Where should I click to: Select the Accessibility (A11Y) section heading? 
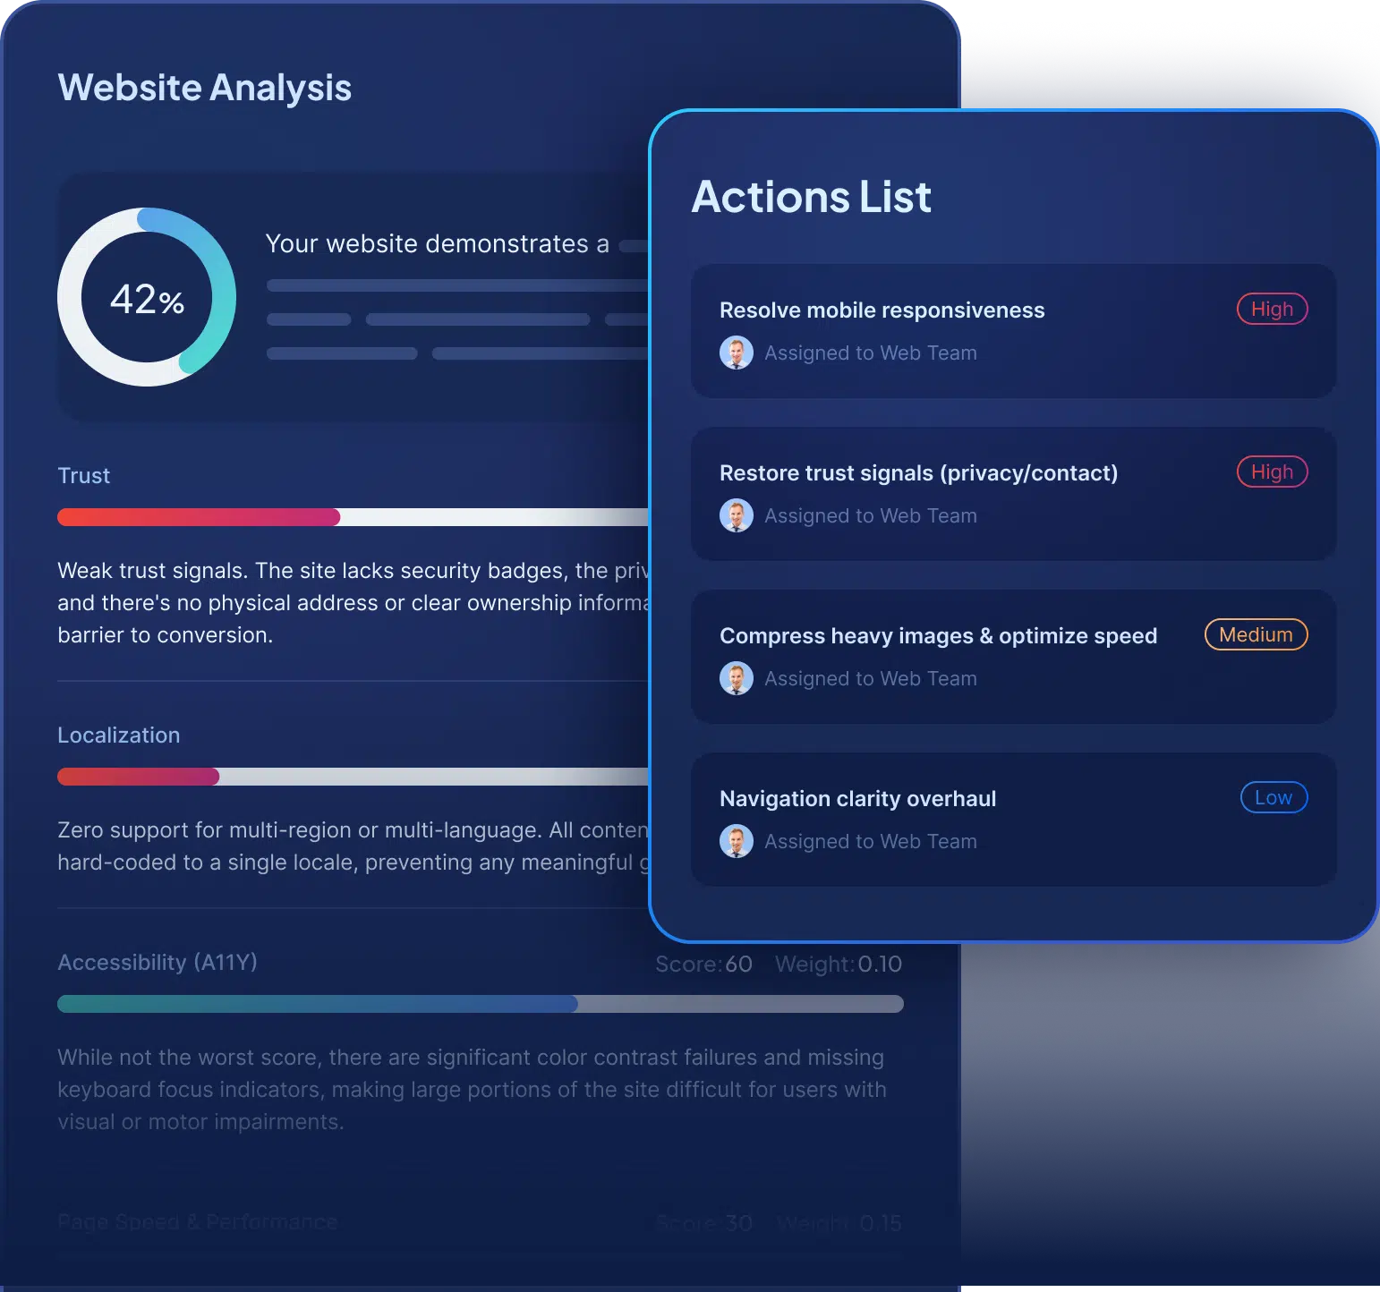(x=158, y=963)
